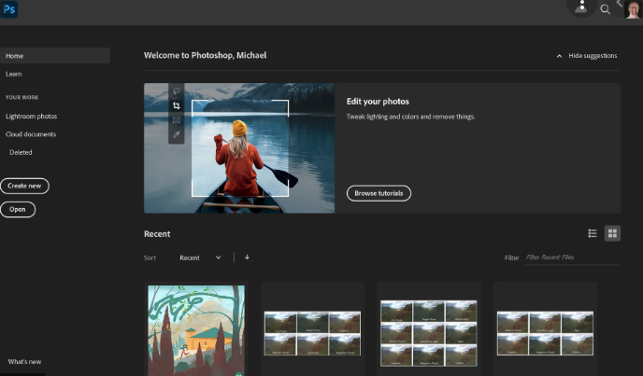The image size is (643, 376).
Task: Select the Lasso tool icon in banner
Action: pos(176,91)
